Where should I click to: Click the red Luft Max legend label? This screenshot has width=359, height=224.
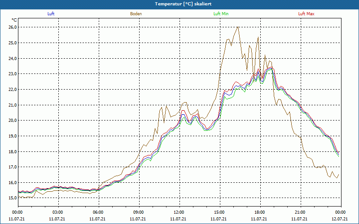click(306, 14)
